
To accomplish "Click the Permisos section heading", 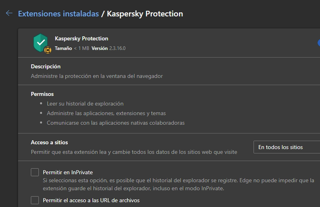I will point(42,94).
